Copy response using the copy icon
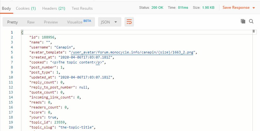Viewport: 260px width, 131px height. tap(243, 21)
